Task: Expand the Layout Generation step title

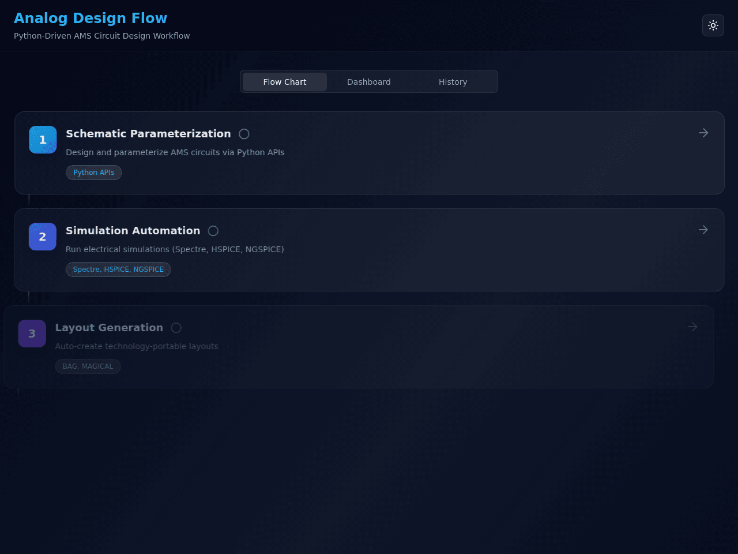Action: (109, 328)
